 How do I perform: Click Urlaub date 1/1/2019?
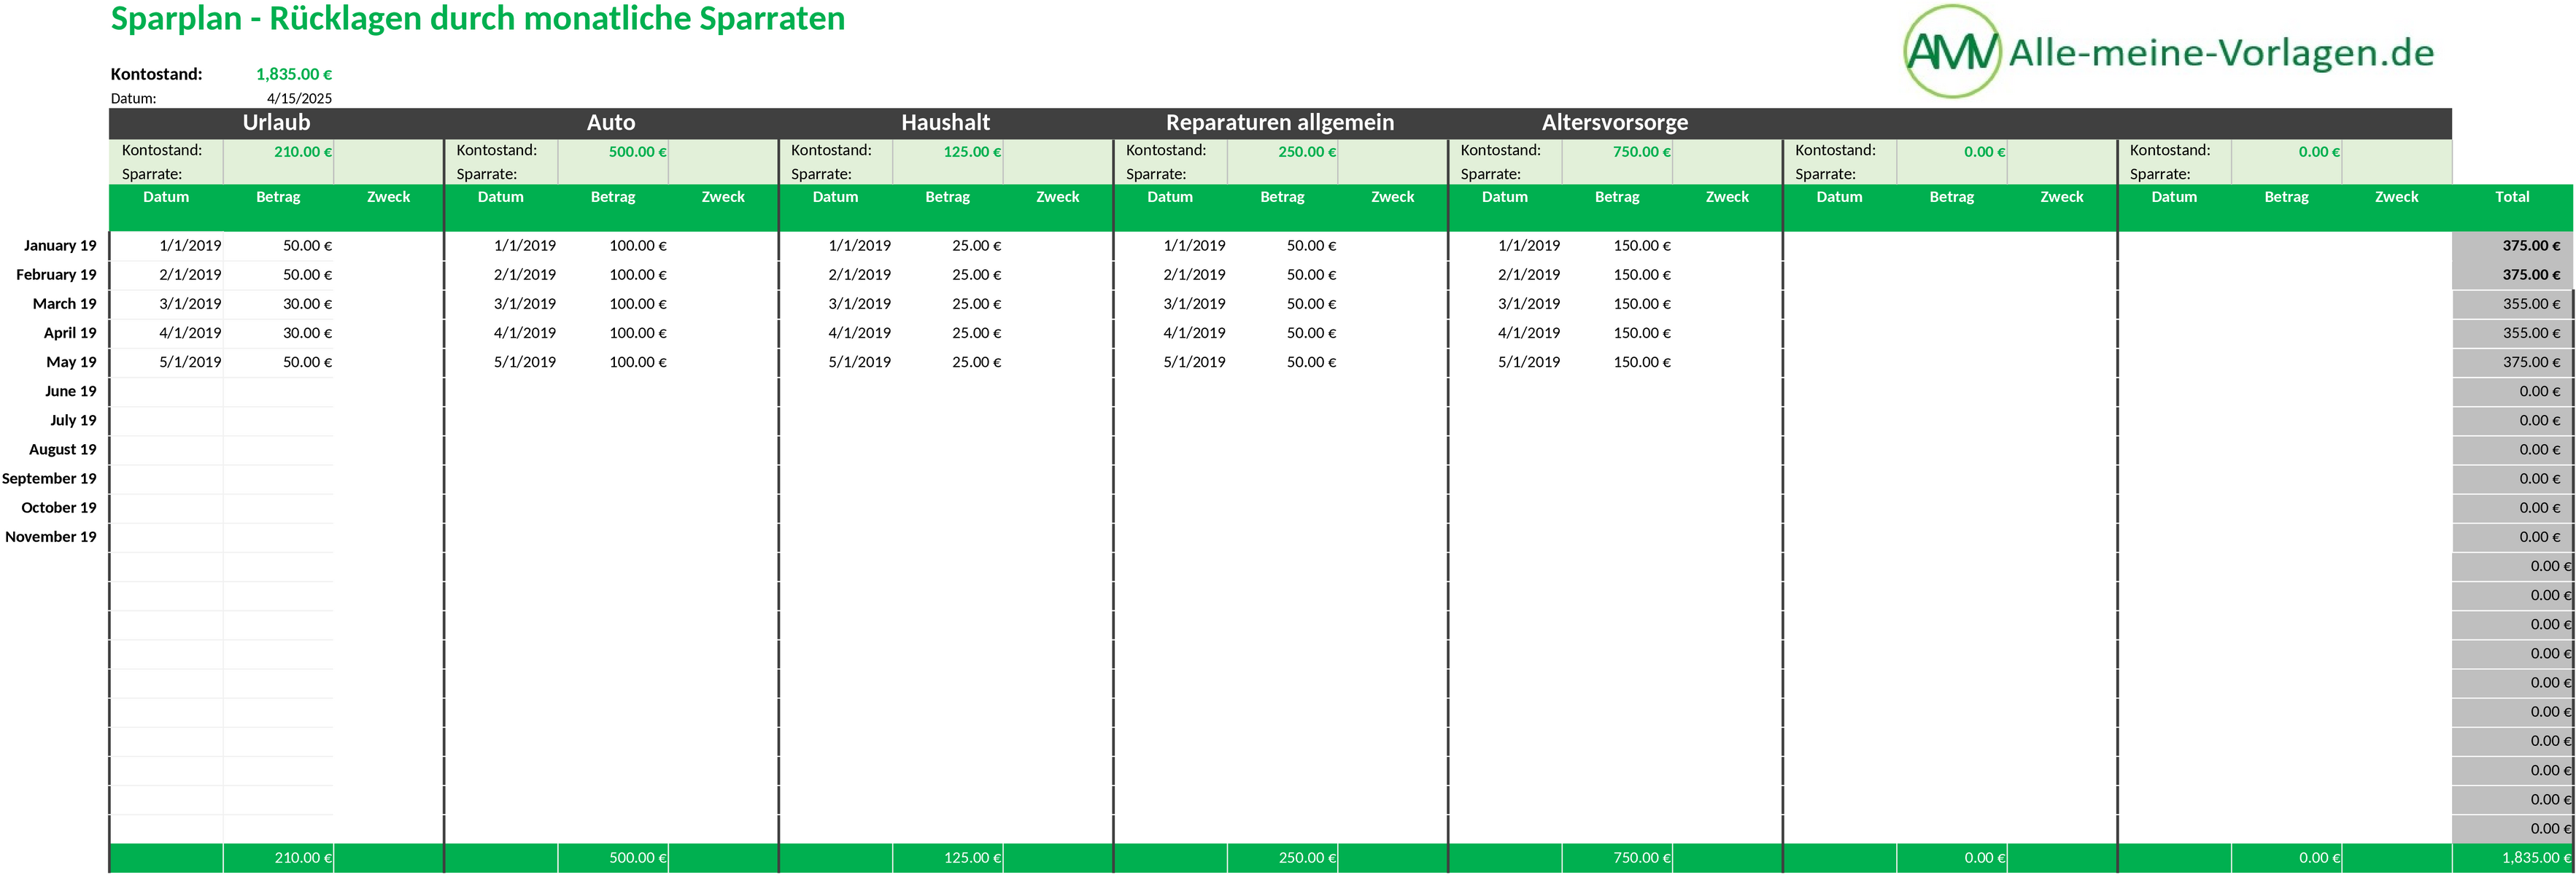point(190,246)
